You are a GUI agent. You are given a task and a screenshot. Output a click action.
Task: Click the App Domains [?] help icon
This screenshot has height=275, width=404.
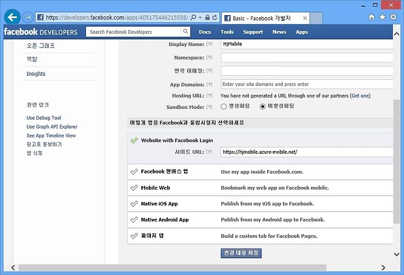[x=209, y=84]
